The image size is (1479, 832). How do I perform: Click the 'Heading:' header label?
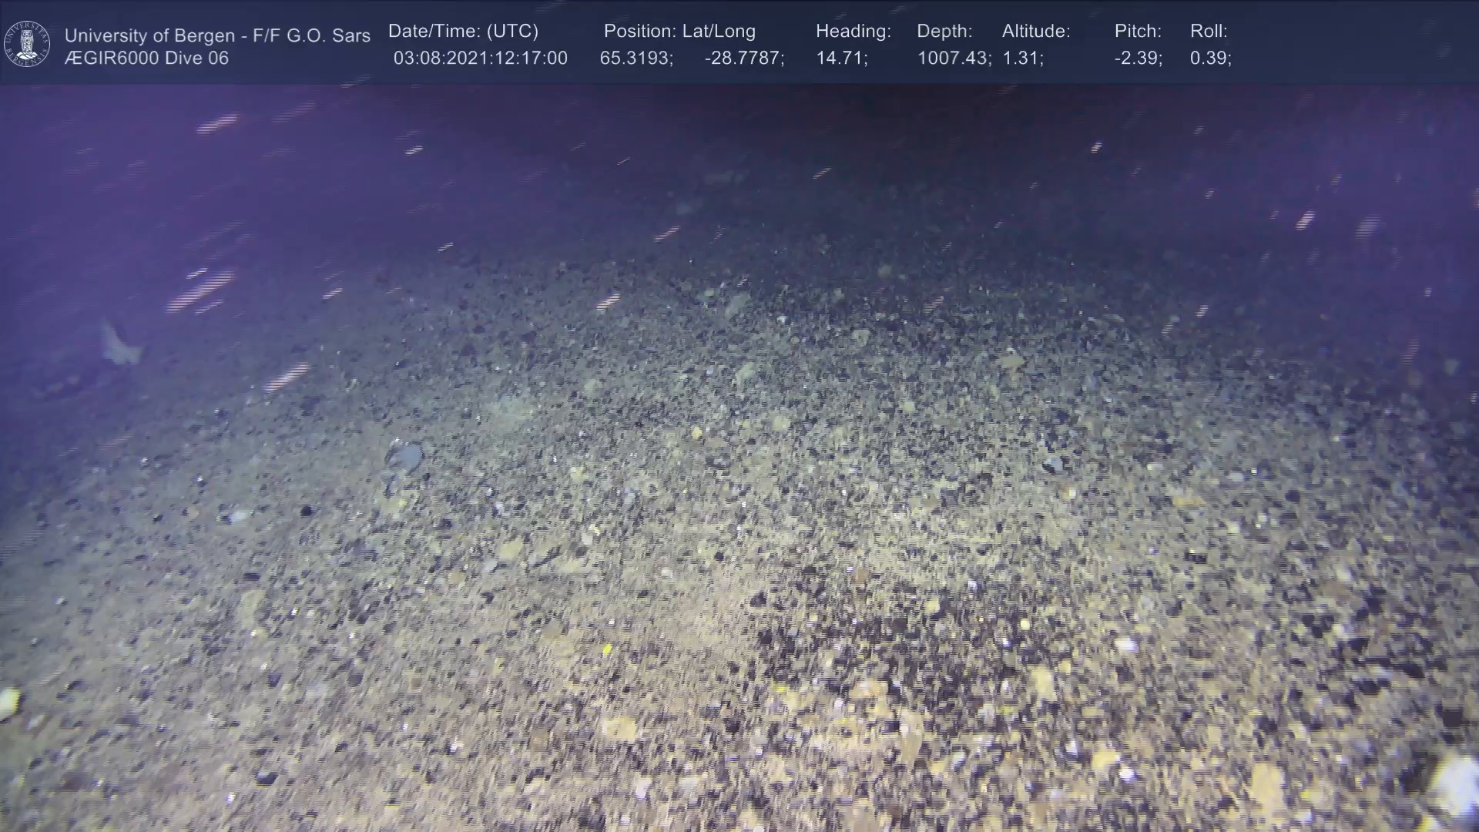[x=853, y=32]
